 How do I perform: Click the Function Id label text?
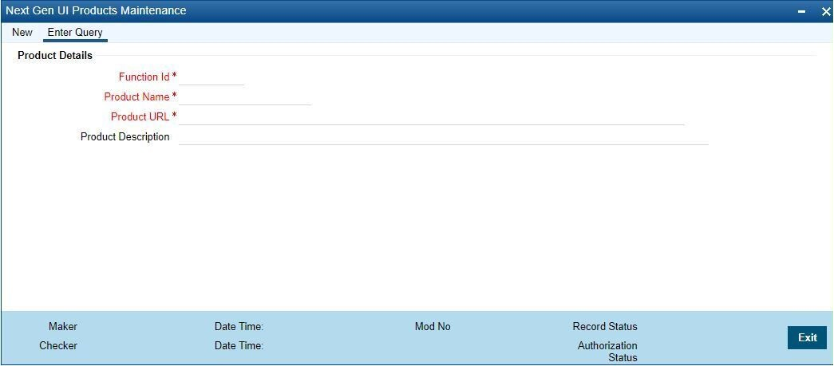click(144, 77)
